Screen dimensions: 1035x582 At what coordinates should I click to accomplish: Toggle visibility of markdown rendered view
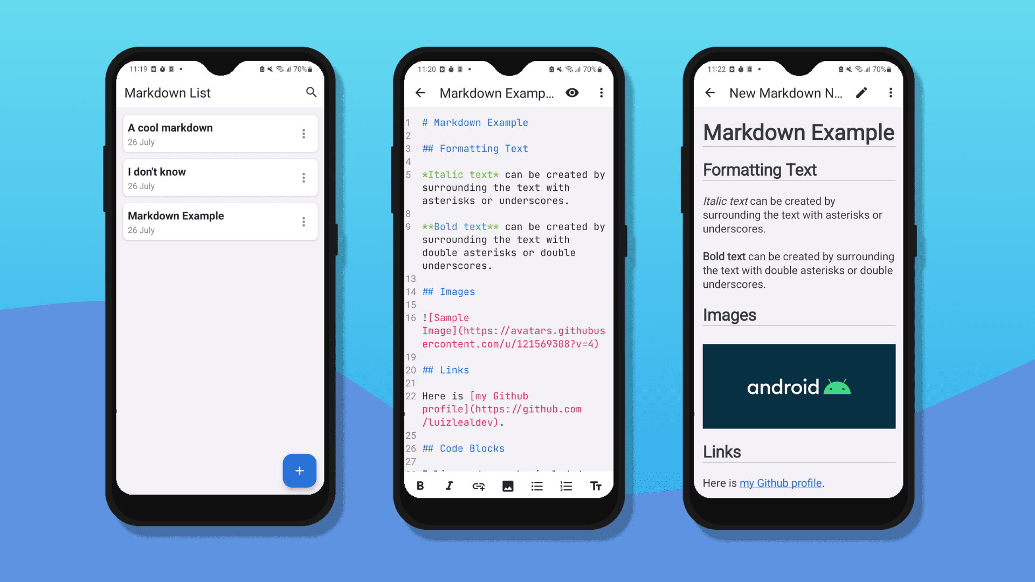click(x=572, y=92)
